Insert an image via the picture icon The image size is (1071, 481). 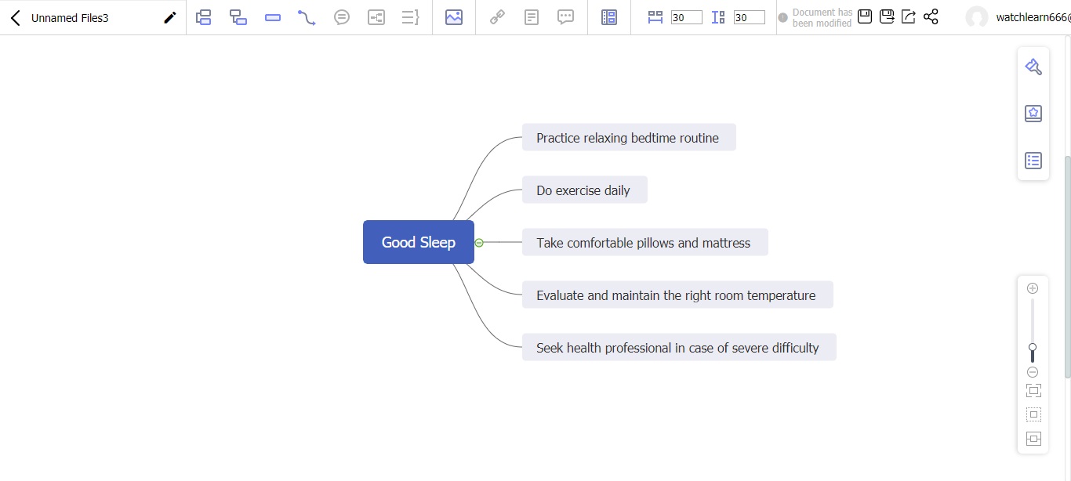click(x=453, y=17)
